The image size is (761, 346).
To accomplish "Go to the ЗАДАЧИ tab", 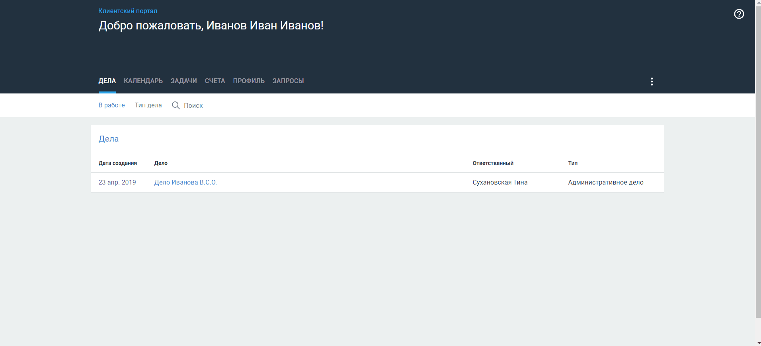I will 183,81.
